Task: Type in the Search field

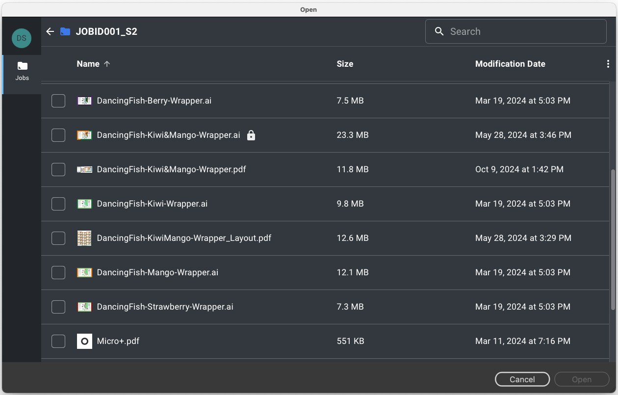Action: point(520,31)
